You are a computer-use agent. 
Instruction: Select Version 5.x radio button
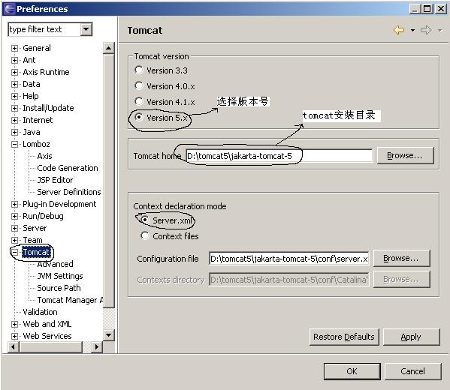point(139,117)
